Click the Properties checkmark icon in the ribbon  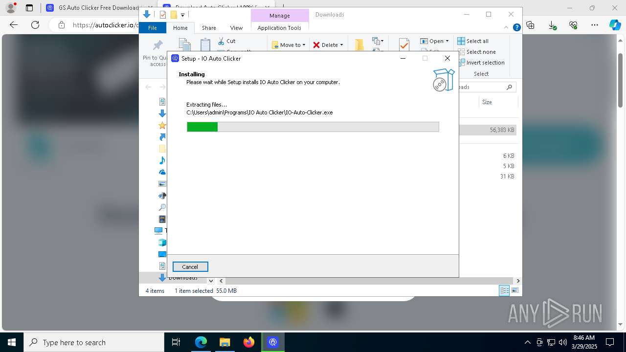[x=404, y=44]
